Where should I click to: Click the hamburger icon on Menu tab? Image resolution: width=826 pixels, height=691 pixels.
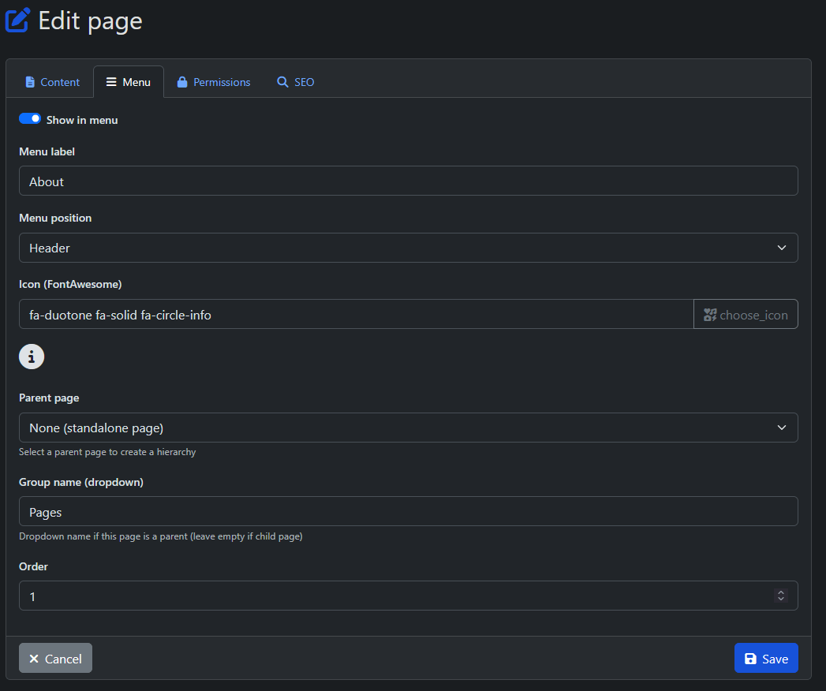[x=111, y=82]
